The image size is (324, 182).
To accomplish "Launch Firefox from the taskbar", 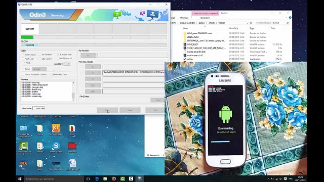I will (114, 179).
